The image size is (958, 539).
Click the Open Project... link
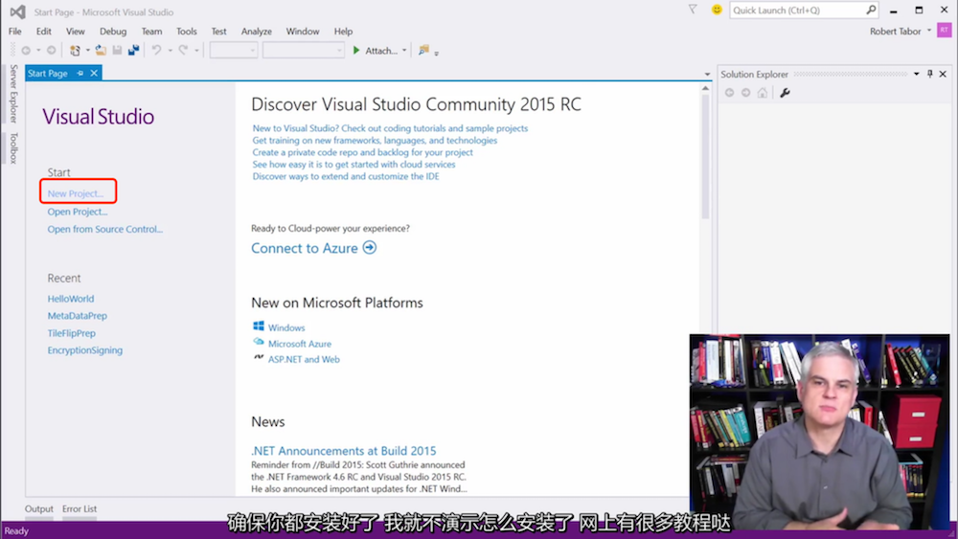[x=78, y=212]
